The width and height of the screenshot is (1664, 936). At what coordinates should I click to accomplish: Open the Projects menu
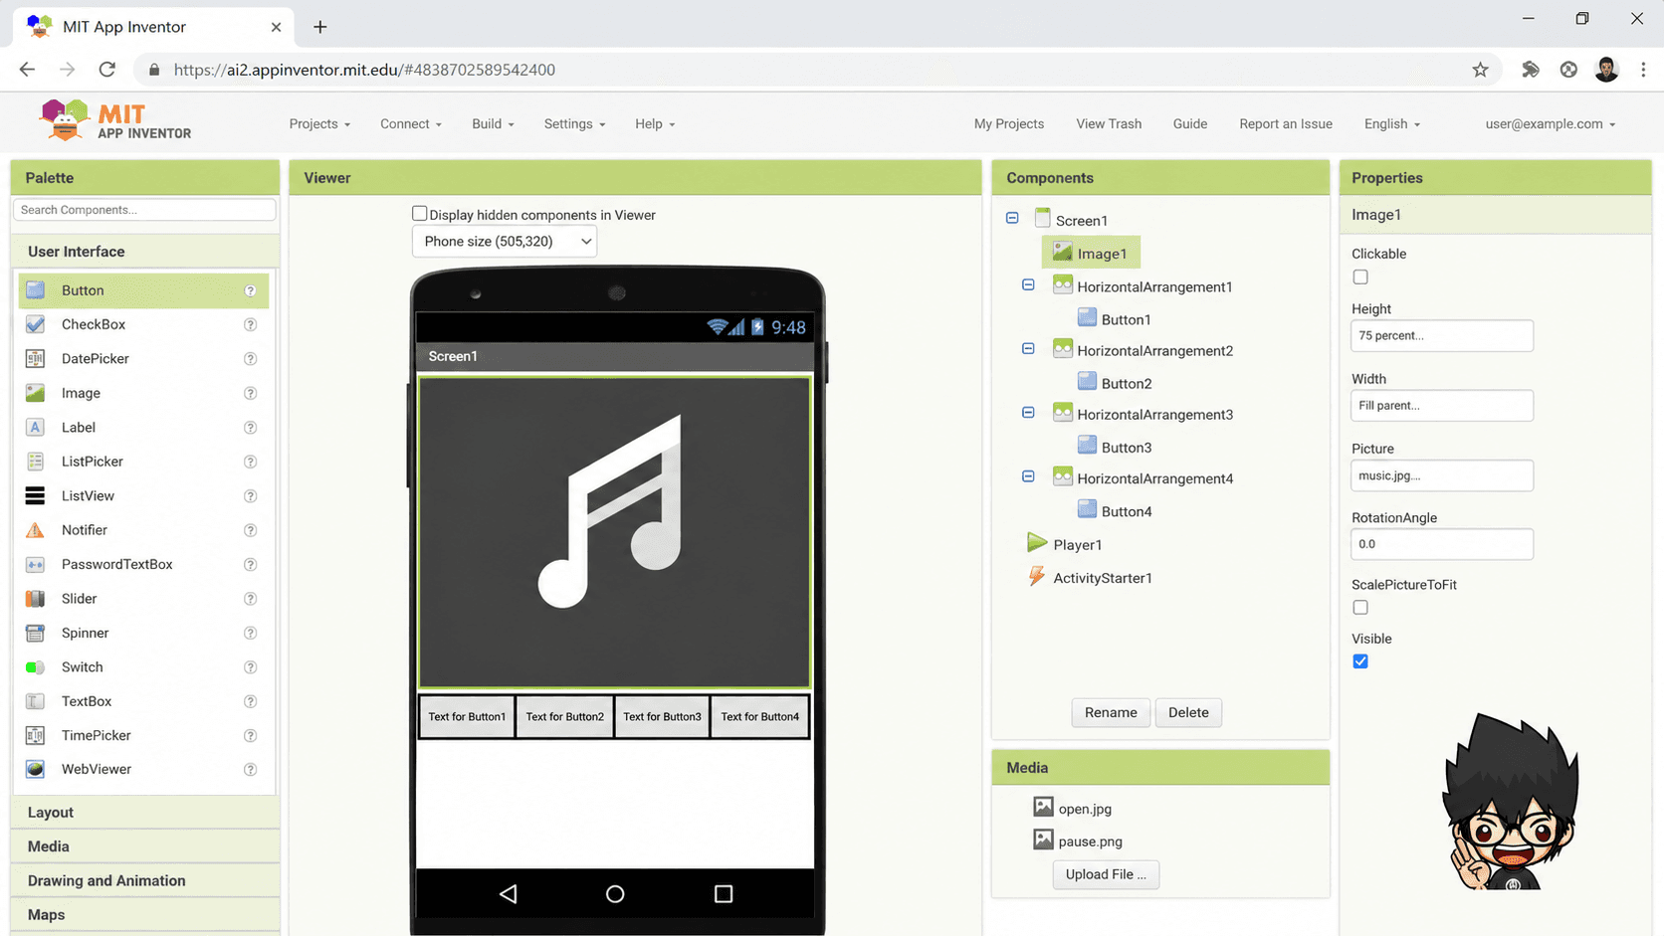point(319,124)
